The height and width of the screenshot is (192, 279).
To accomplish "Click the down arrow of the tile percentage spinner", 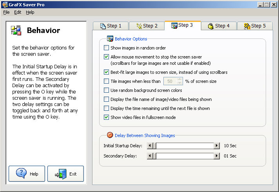I will [180, 83].
